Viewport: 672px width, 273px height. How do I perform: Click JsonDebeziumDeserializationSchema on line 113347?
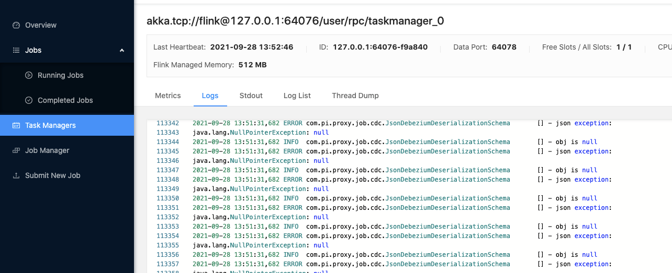click(447, 170)
